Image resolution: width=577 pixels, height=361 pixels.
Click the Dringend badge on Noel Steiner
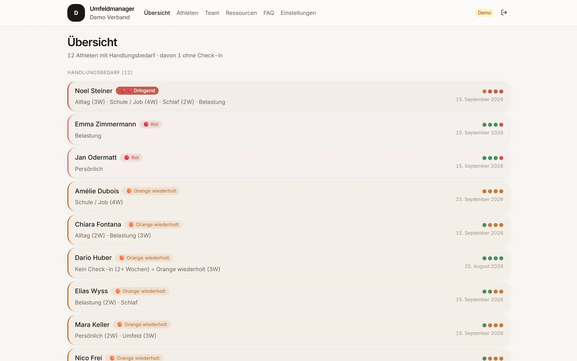pyautogui.click(x=137, y=90)
